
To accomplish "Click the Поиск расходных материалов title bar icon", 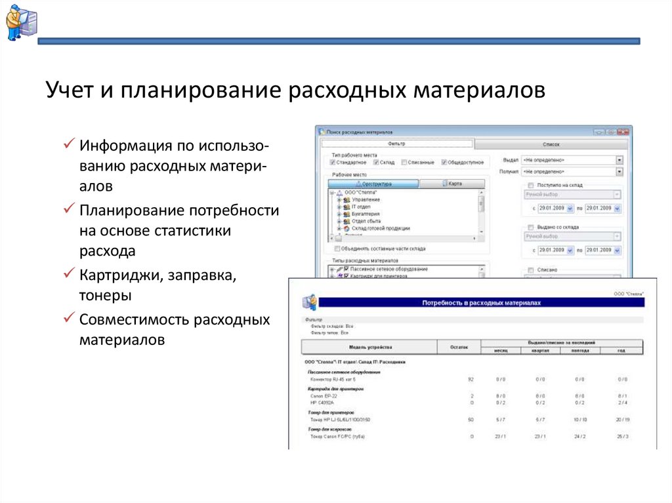I will point(322,131).
